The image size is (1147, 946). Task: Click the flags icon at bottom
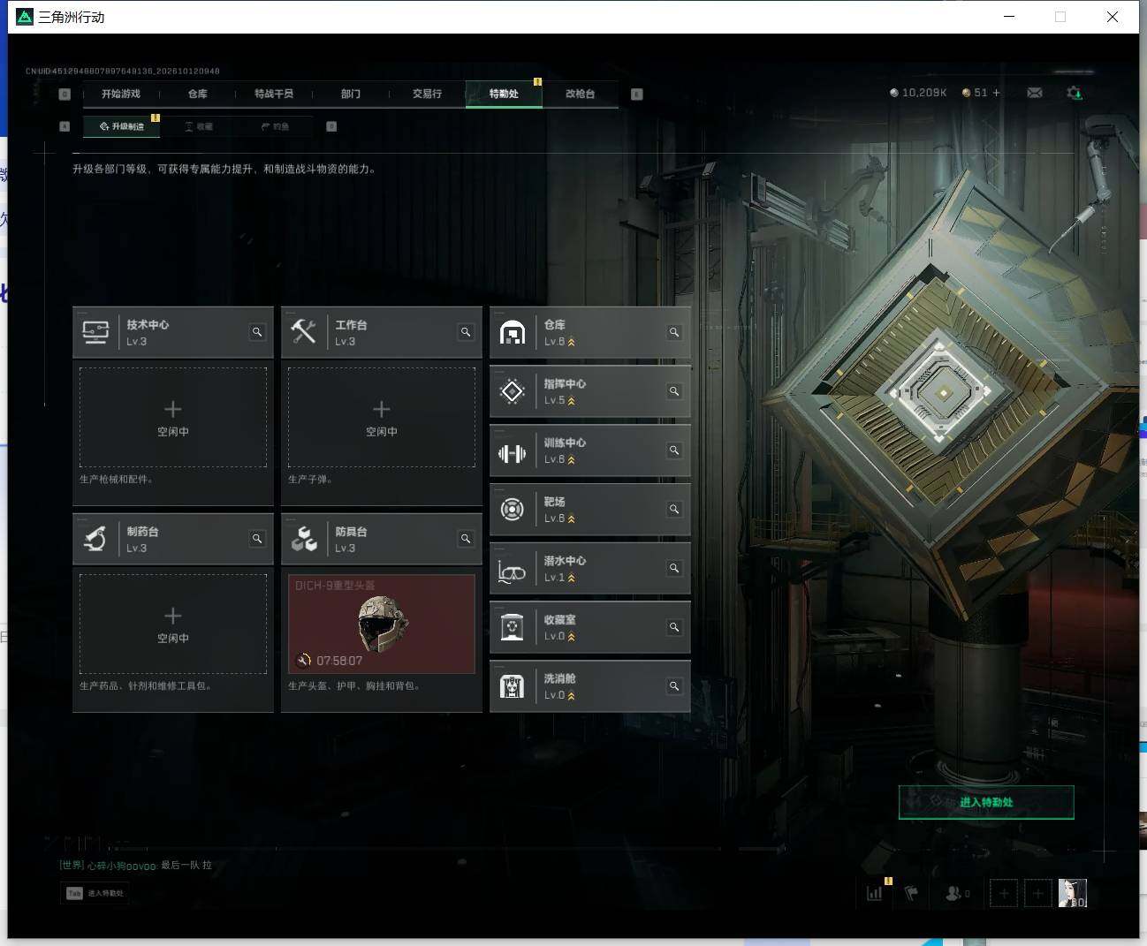(x=912, y=893)
